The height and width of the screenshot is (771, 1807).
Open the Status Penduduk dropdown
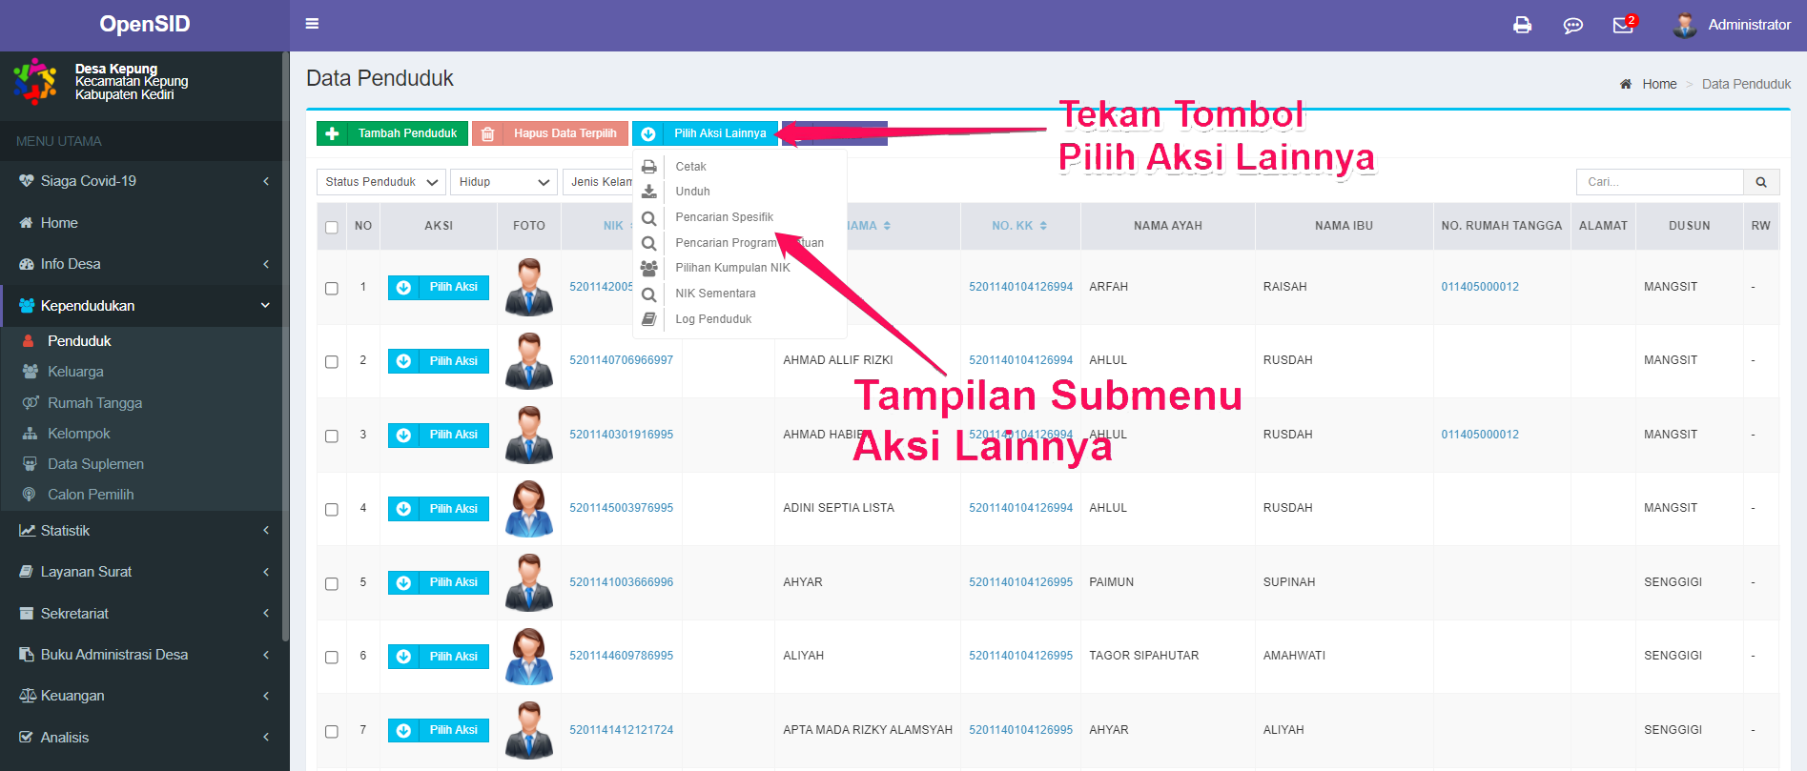click(381, 182)
